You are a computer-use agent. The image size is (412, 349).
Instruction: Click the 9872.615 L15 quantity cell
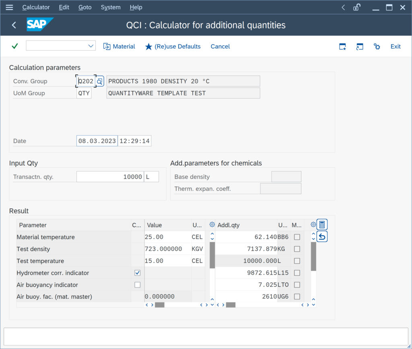tap(246, 273)
